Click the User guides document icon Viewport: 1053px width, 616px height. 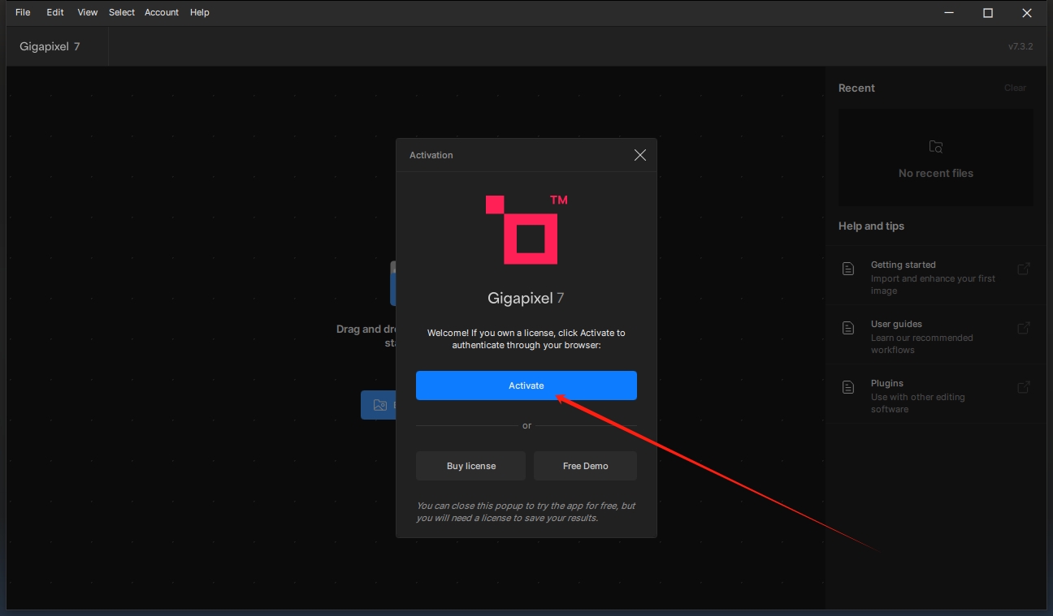tap(848, 328)
